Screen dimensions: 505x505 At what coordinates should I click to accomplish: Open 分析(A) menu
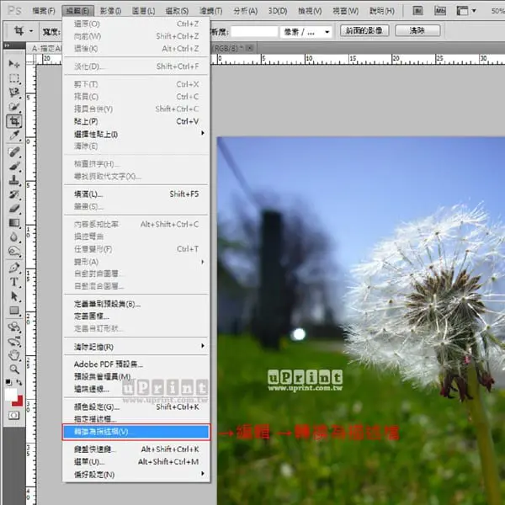click(246, 11)
